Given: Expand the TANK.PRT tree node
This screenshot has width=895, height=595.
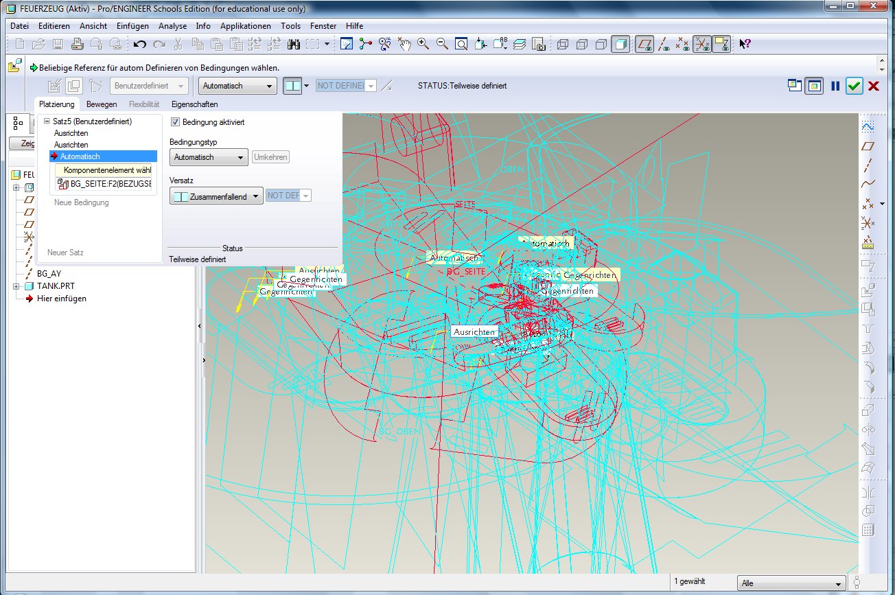Looking at the screenshot, I should point(16,286).
